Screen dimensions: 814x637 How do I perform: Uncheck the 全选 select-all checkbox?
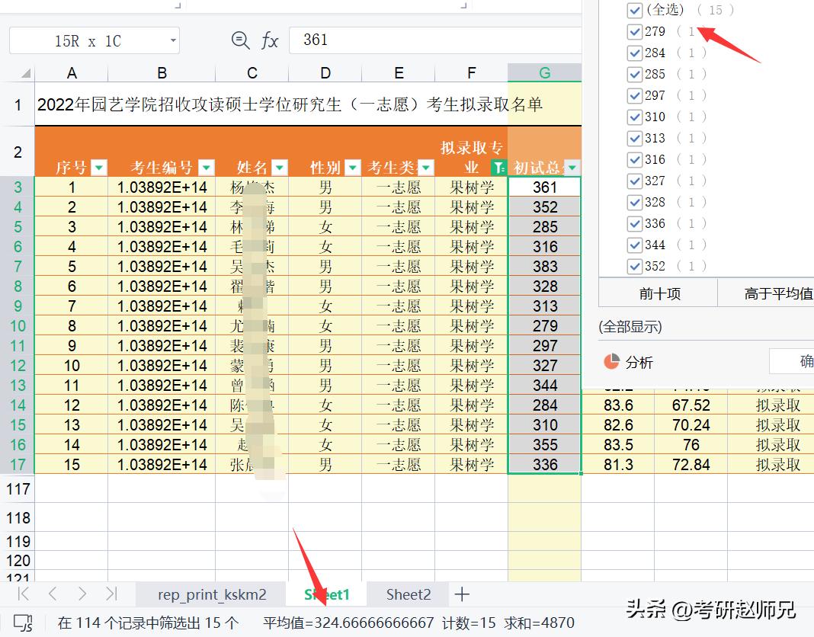[x=635, y=10]
